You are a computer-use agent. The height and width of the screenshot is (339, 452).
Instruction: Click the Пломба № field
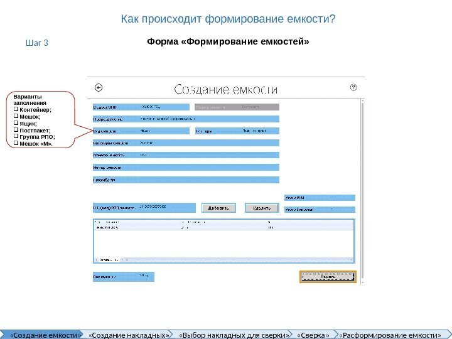point(186,180)
